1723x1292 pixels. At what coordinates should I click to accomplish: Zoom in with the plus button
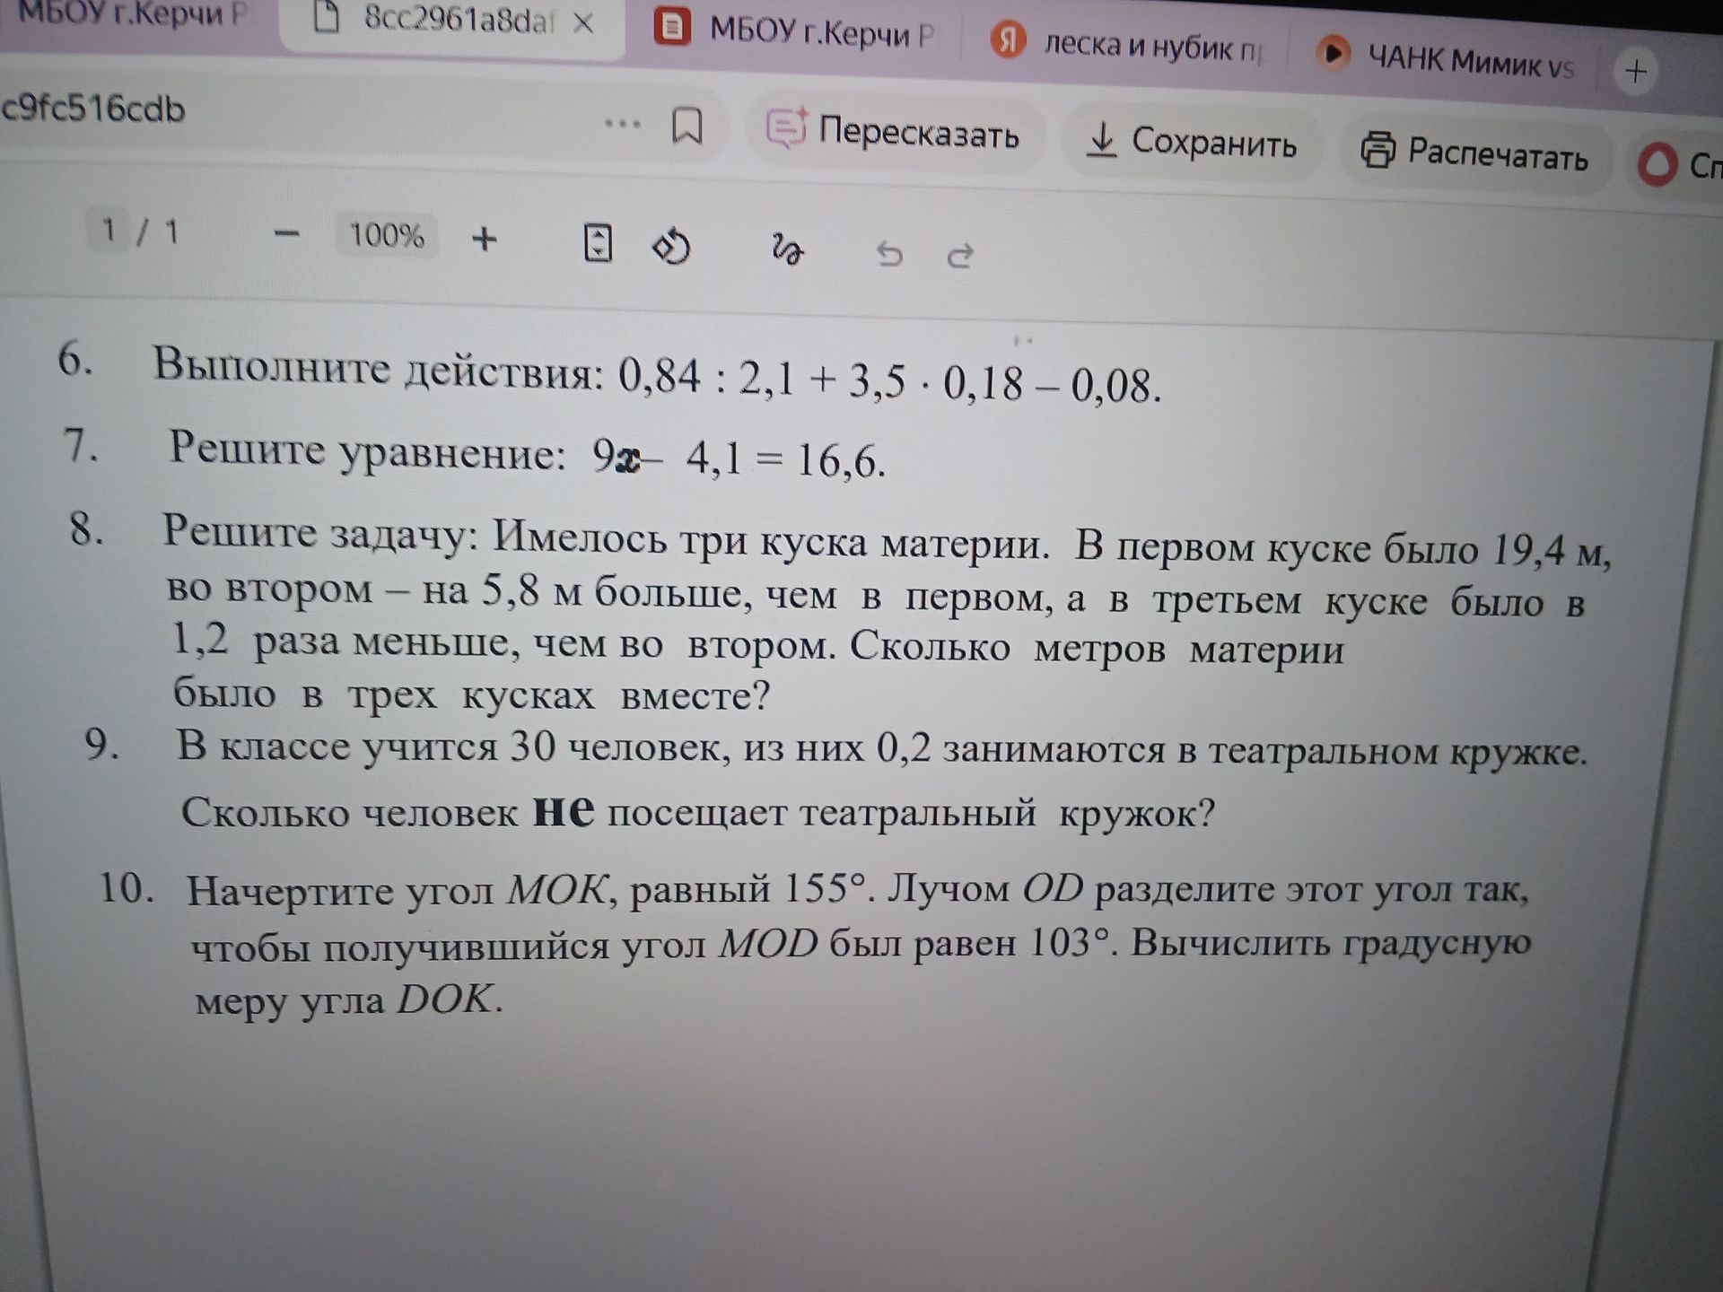pos(485,239)
